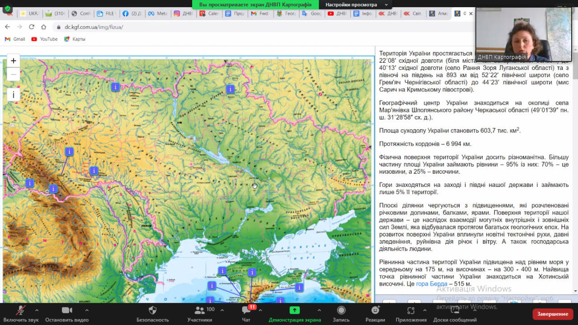Open Доски сообщений whiteboards
578x325 pixels.
click(455, 314)
